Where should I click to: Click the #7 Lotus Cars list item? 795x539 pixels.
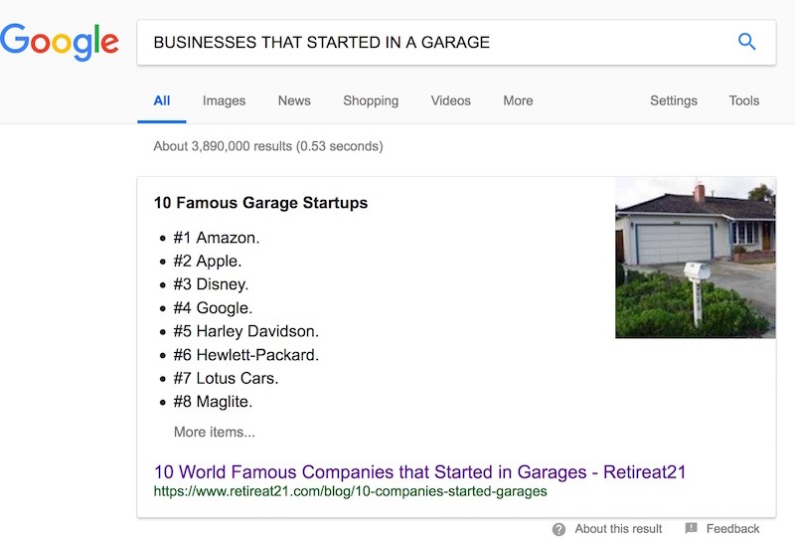coord(226,378)
